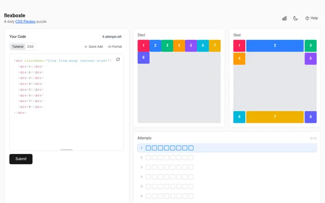Click the div 8 line in editor
Screen dimensions: 325x203
click(30, 107)
